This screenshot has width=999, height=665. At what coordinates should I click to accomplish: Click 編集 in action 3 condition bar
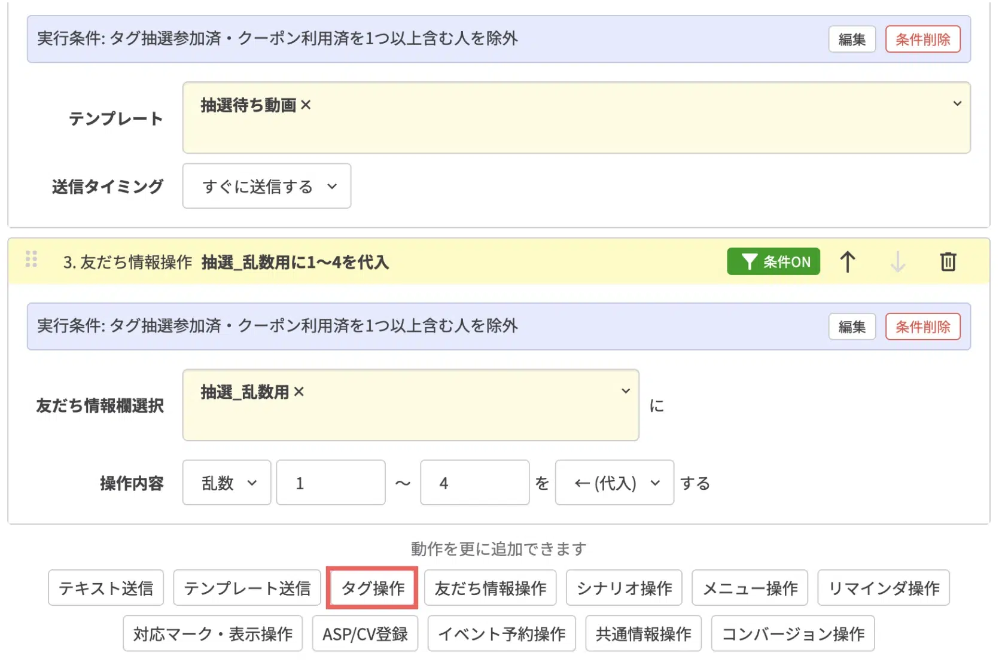852,327
